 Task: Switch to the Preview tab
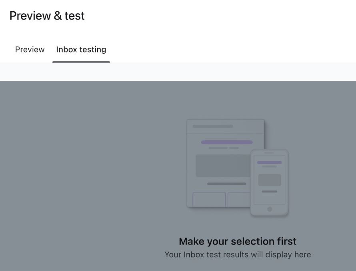pos(30,49)
